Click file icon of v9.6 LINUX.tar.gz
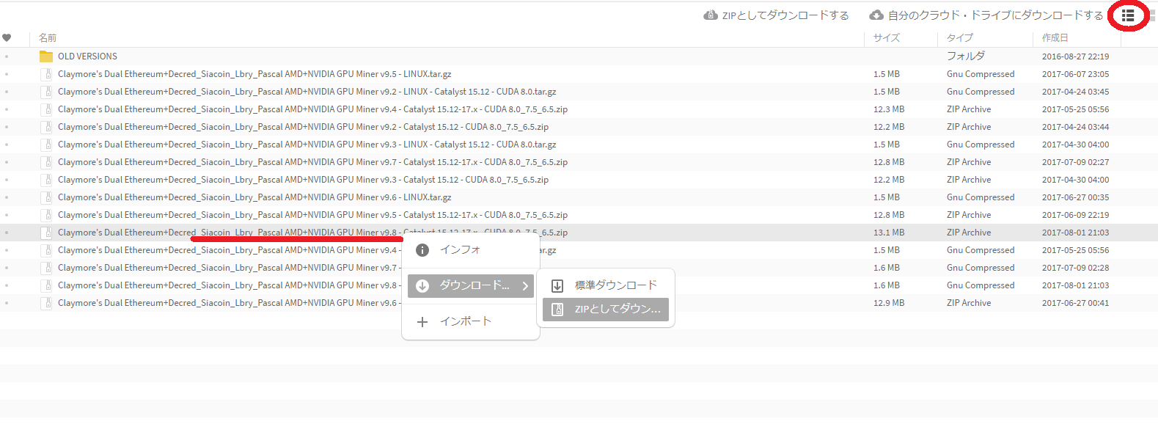Screen dimensions: 1158x424 [x=46, y=197]
